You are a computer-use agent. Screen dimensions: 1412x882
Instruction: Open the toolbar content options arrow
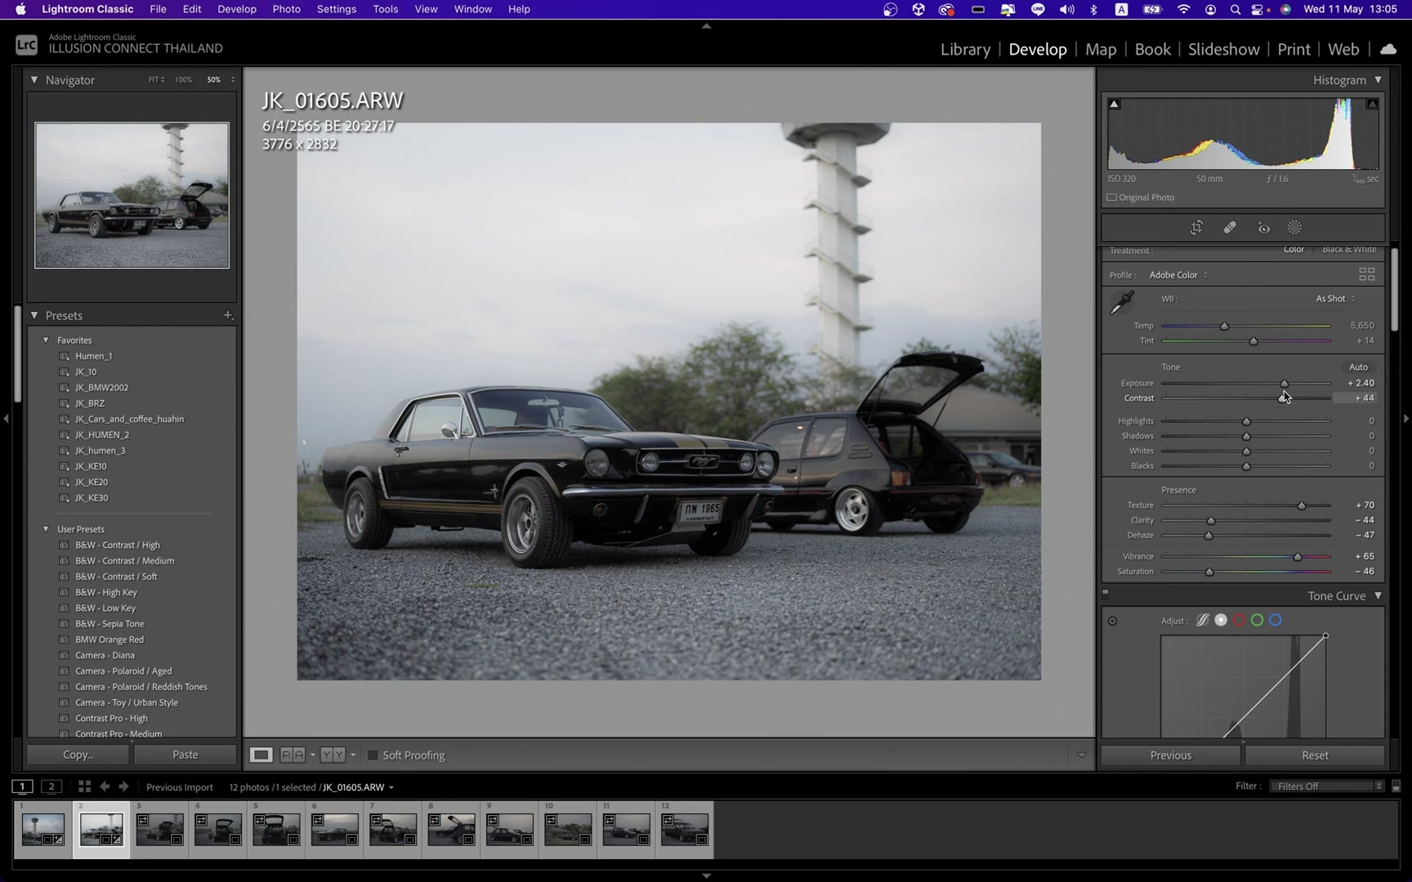1081,755
